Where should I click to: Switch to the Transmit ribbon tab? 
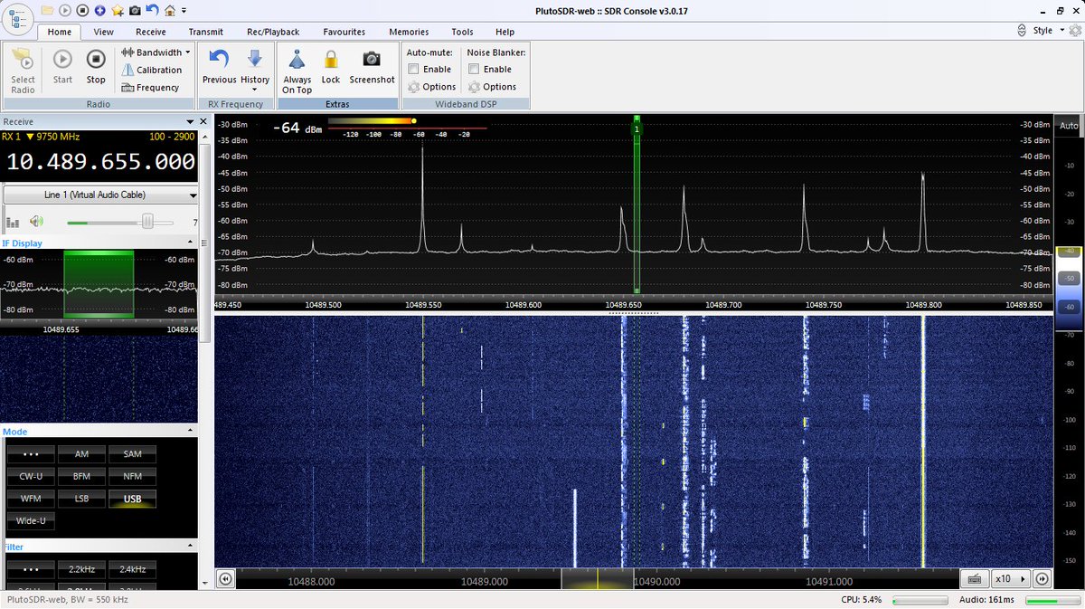(x=206, y=32)
